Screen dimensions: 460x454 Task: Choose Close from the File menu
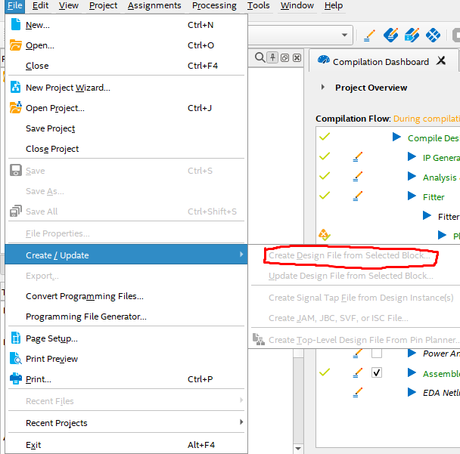(126, 66)
